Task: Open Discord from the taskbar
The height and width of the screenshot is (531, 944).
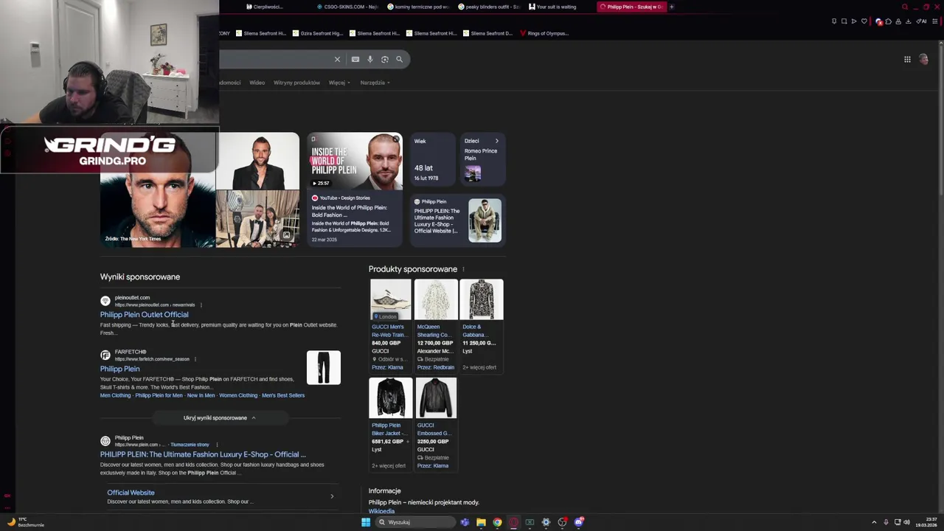Action: tap(579, 522)
